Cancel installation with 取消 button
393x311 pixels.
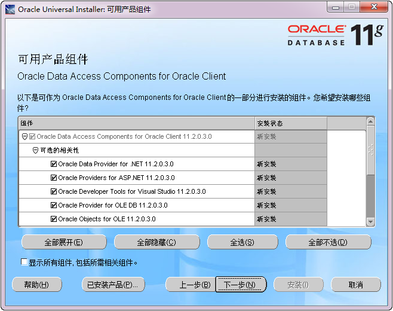click(x=356, y=285)
